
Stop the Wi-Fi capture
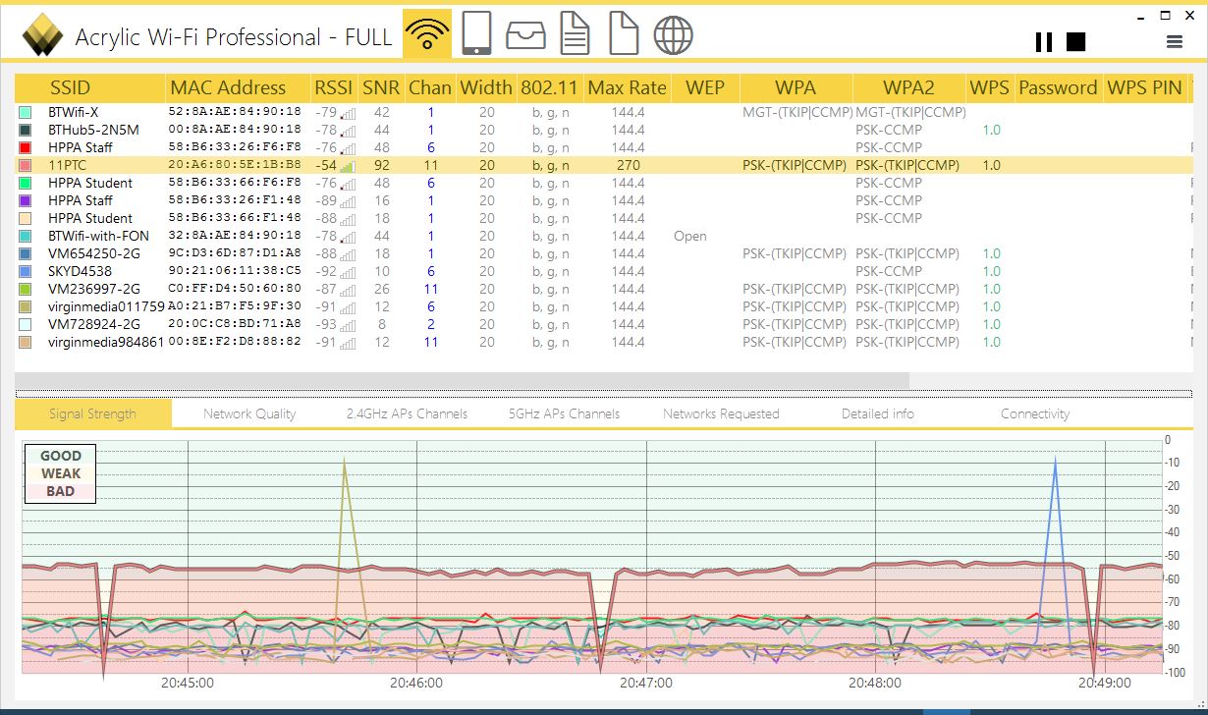point(1076,41)
